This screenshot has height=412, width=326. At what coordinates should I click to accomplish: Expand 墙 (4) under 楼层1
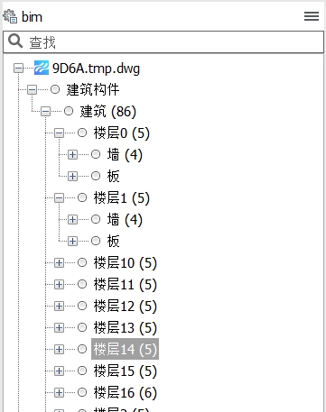click(72, 219)
